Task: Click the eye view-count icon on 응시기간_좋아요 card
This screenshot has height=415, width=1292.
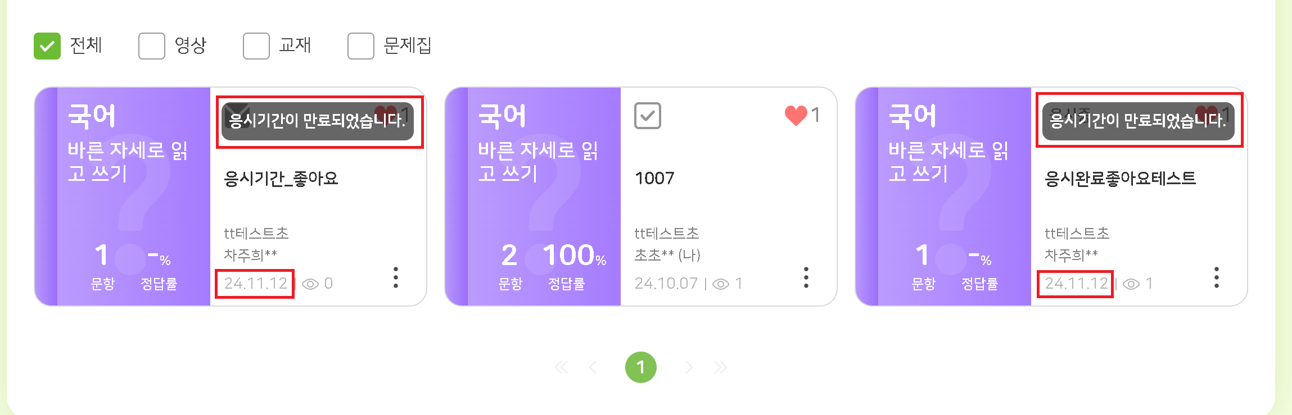Action: (310, 284)
